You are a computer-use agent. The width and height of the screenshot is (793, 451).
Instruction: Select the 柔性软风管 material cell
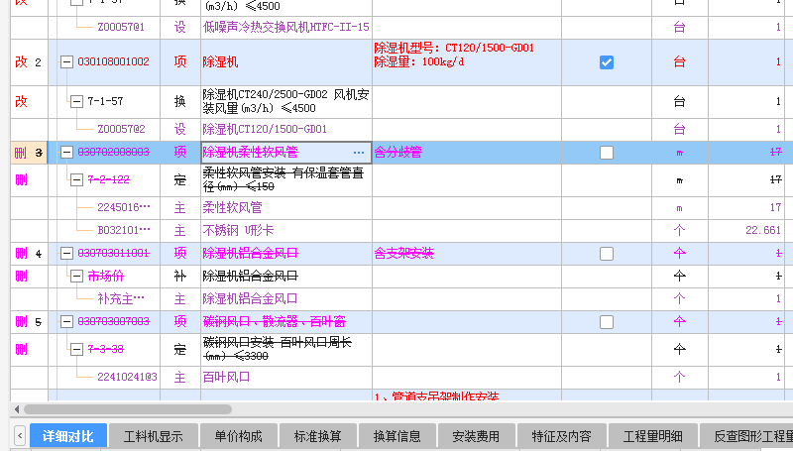pos(286,208)
